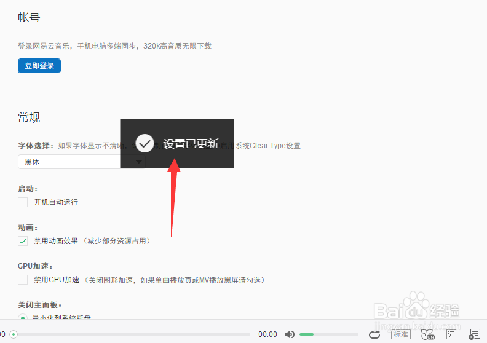Image resolution: width=487 pixels, height=343 pixels.
Task: Click the 00:00 duration text
Action: (267, 334)
